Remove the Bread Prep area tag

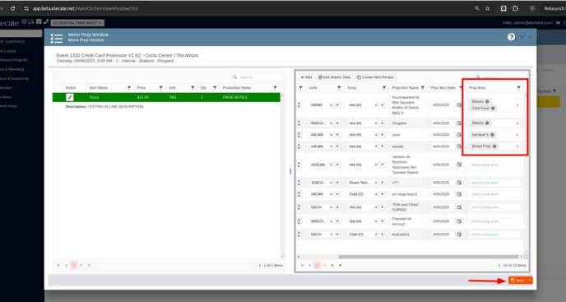click(x=494, y=146)
